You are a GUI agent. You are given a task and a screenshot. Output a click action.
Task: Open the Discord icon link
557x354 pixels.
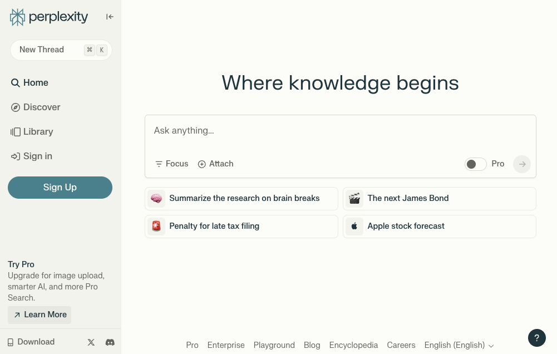point(110,342)
